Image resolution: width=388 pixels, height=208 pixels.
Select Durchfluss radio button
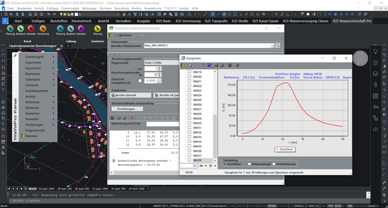click(x=225, y=164)
